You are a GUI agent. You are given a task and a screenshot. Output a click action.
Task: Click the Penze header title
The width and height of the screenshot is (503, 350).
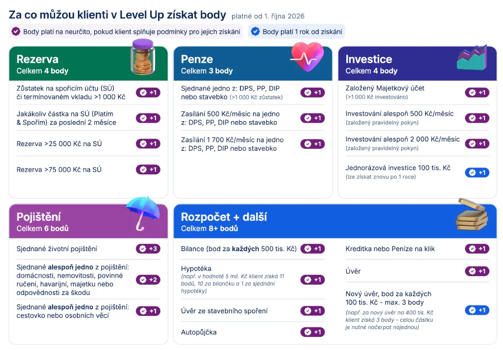[197, 59]
